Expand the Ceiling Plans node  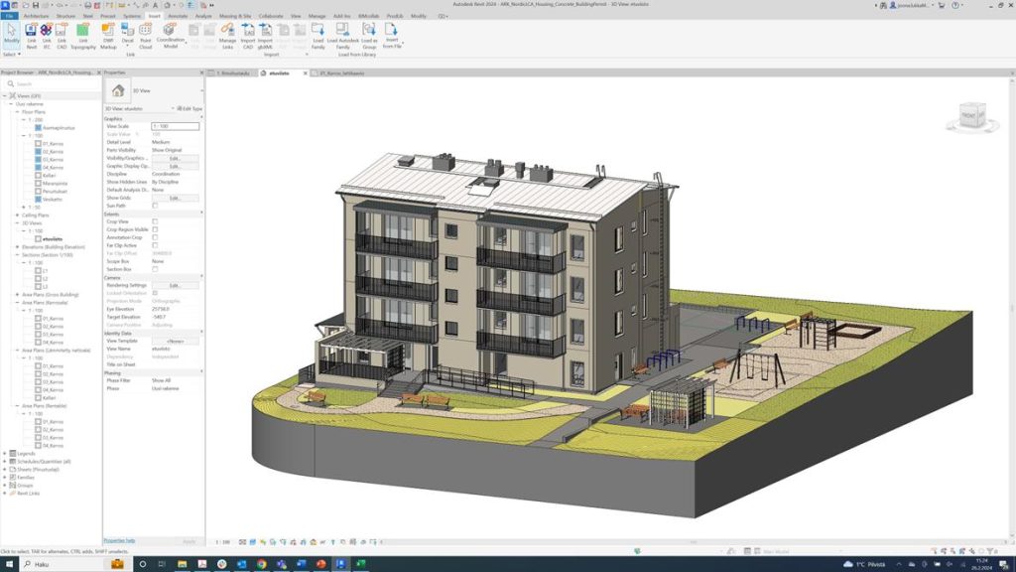pyautogui.click(x=18, y=215)
